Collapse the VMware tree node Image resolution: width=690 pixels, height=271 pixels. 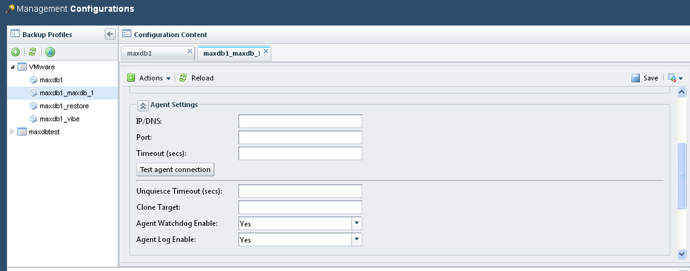click(12, 67)
